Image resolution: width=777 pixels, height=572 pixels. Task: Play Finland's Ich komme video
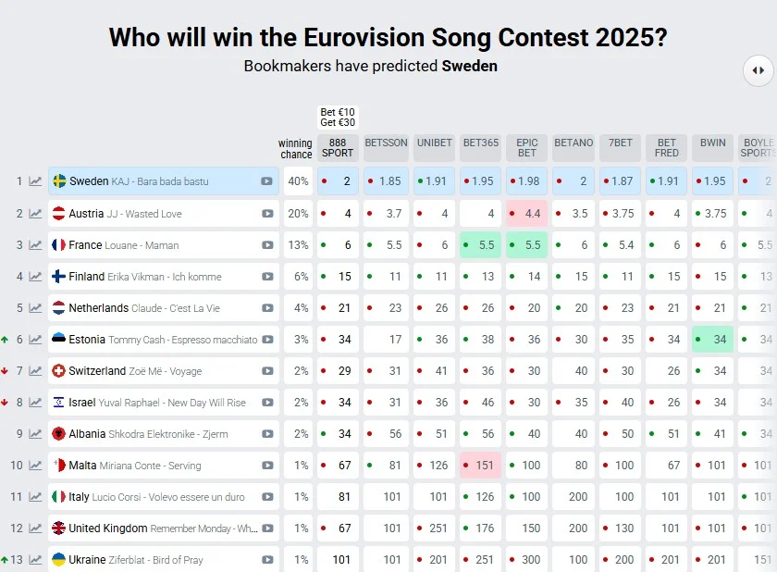(266, 277)
